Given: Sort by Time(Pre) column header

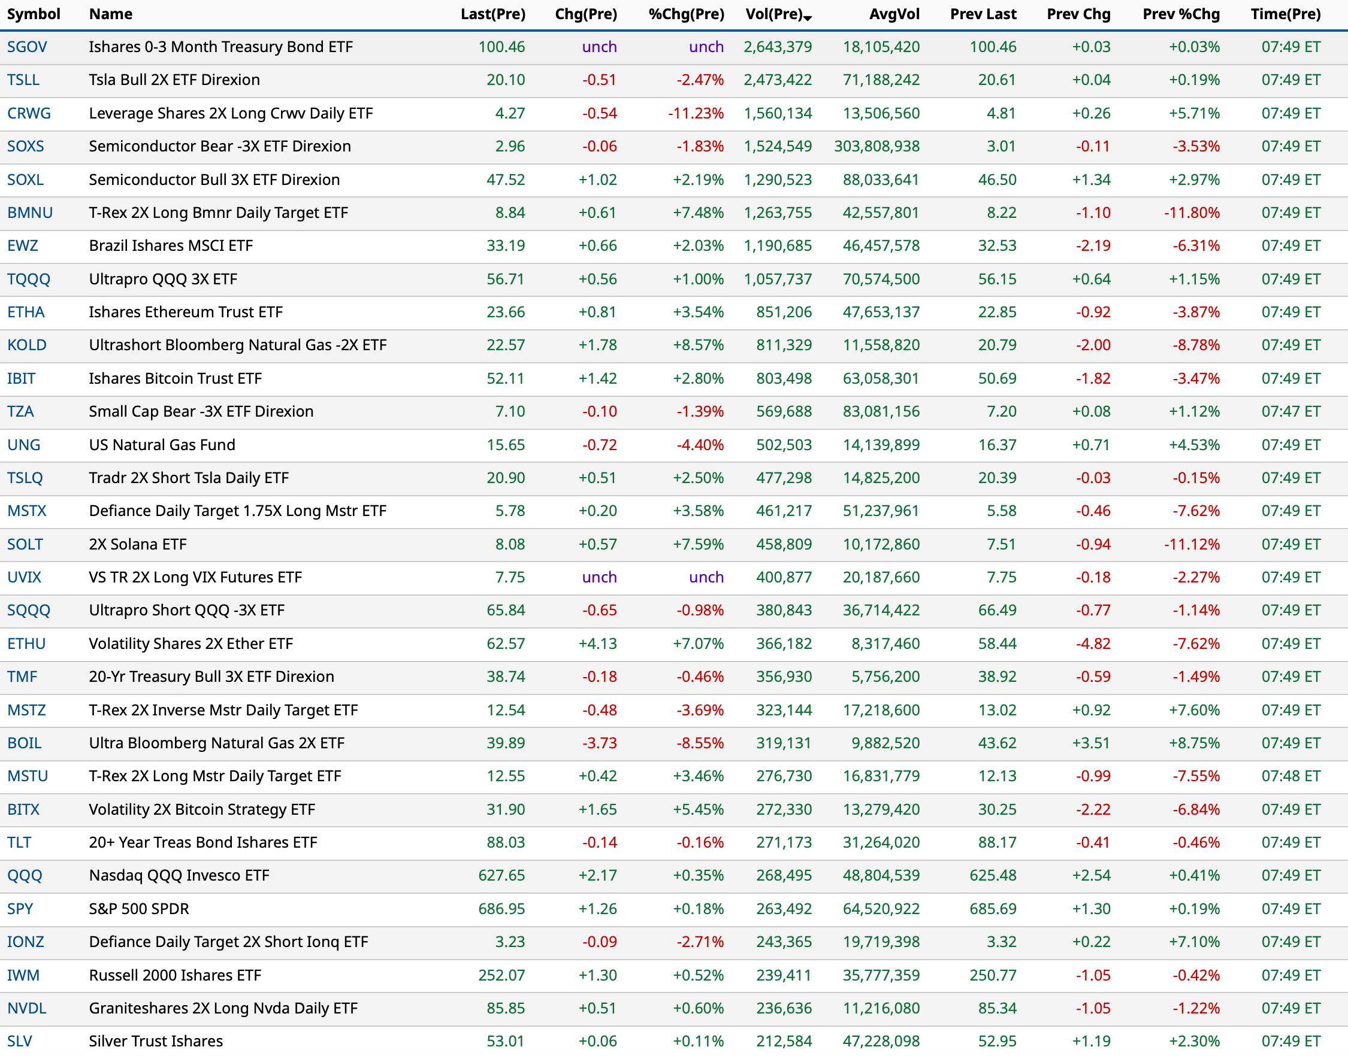Looking at the screenshot, I should (1285, 14).
